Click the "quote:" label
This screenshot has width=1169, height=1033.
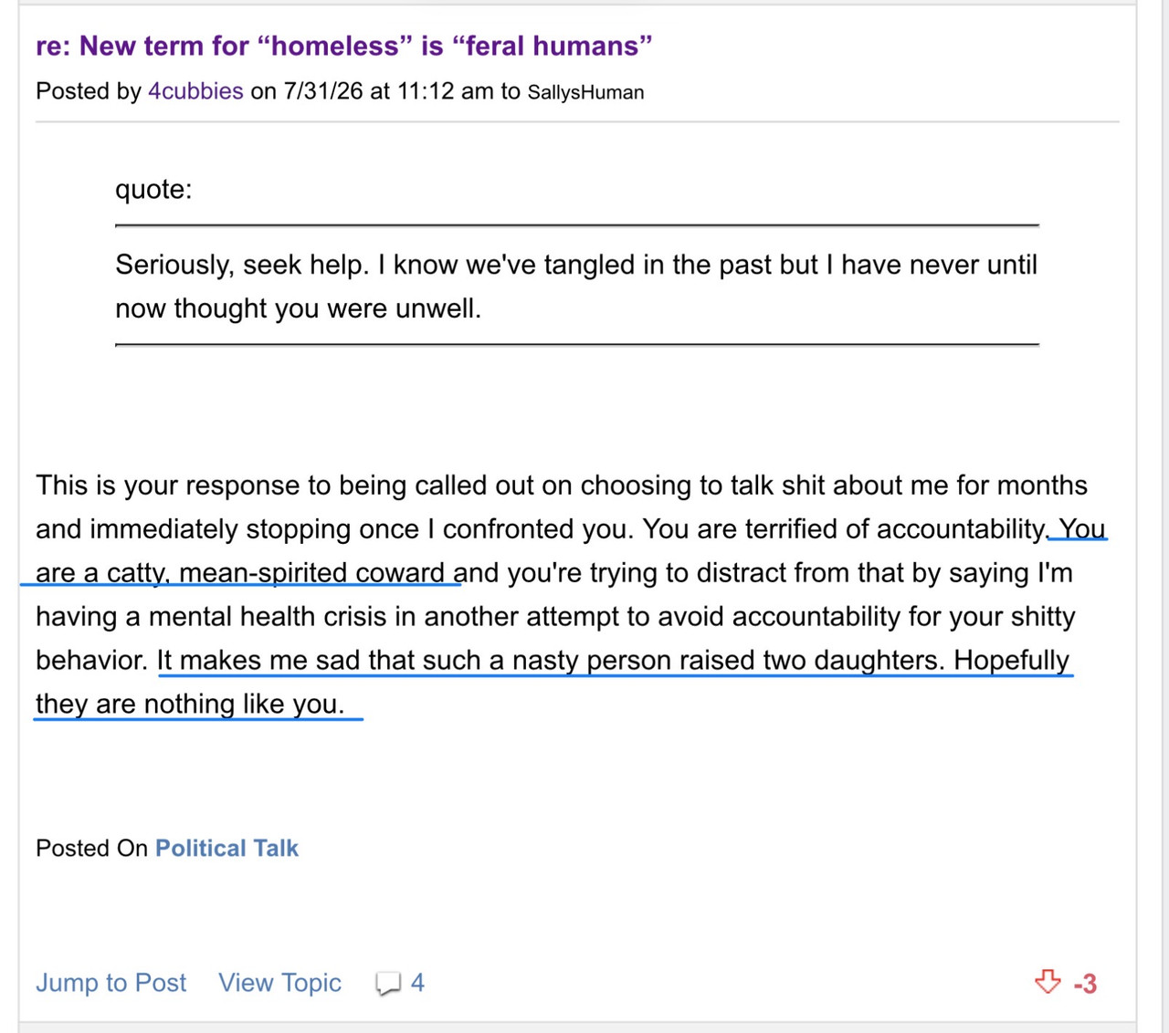(x=153, y=189)
